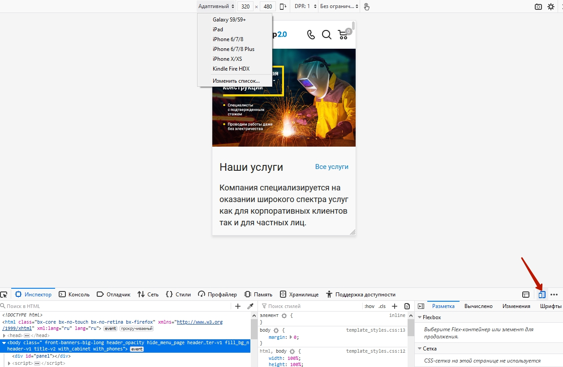Open the Хранилище tab
The width and height of the screenshot is (563, 367).
(x=299, y=295)
